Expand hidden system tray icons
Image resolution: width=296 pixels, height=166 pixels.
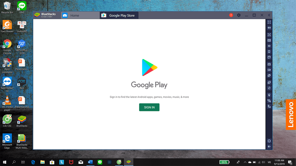[245, 162]
